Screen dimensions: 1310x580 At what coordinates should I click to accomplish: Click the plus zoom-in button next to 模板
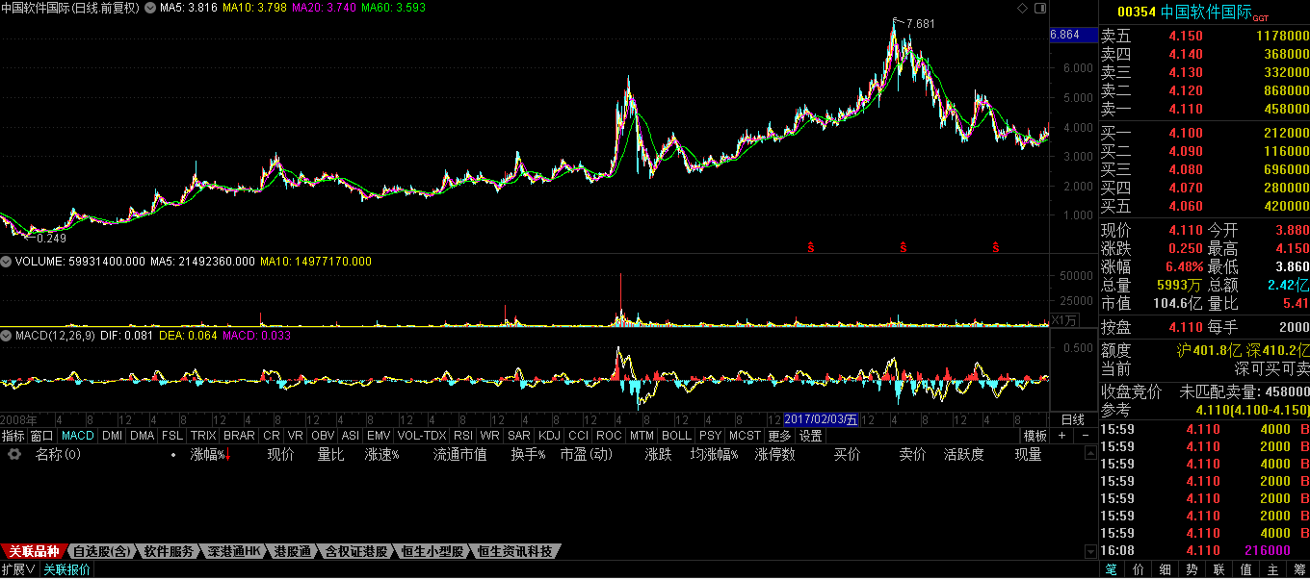(x=1062, y=436)
